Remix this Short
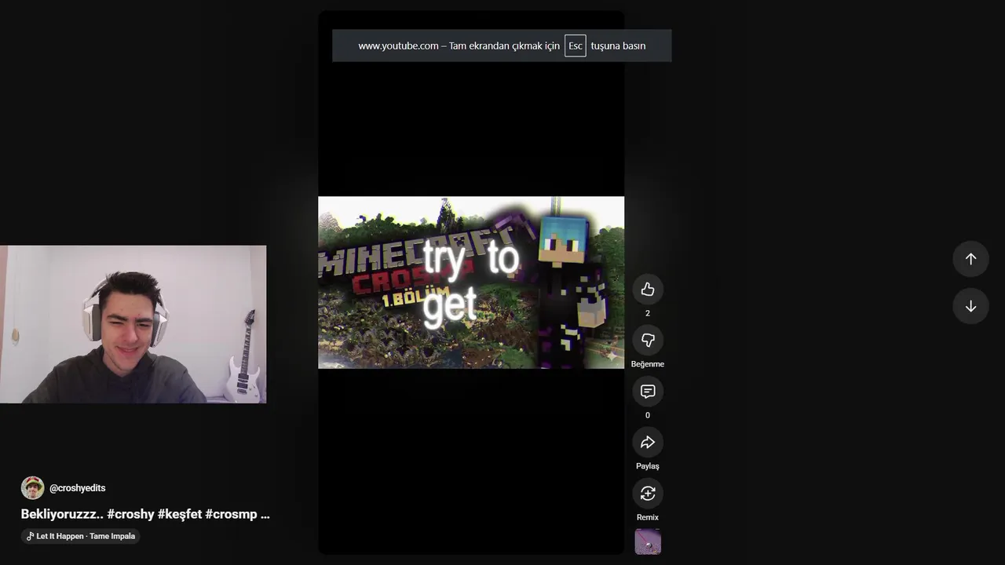Viewport: 1005px width, 565px height. pyautogui.click(x=648, y=493)
